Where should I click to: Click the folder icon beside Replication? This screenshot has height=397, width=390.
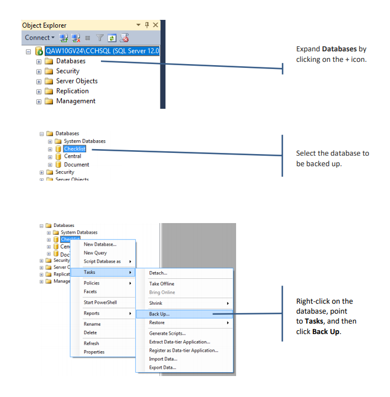point(49,91)
